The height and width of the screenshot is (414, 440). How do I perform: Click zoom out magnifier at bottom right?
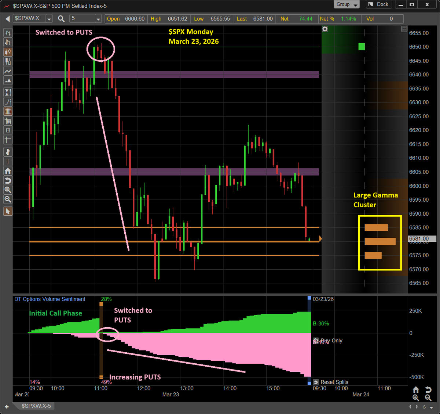click(x=428, y=398)
